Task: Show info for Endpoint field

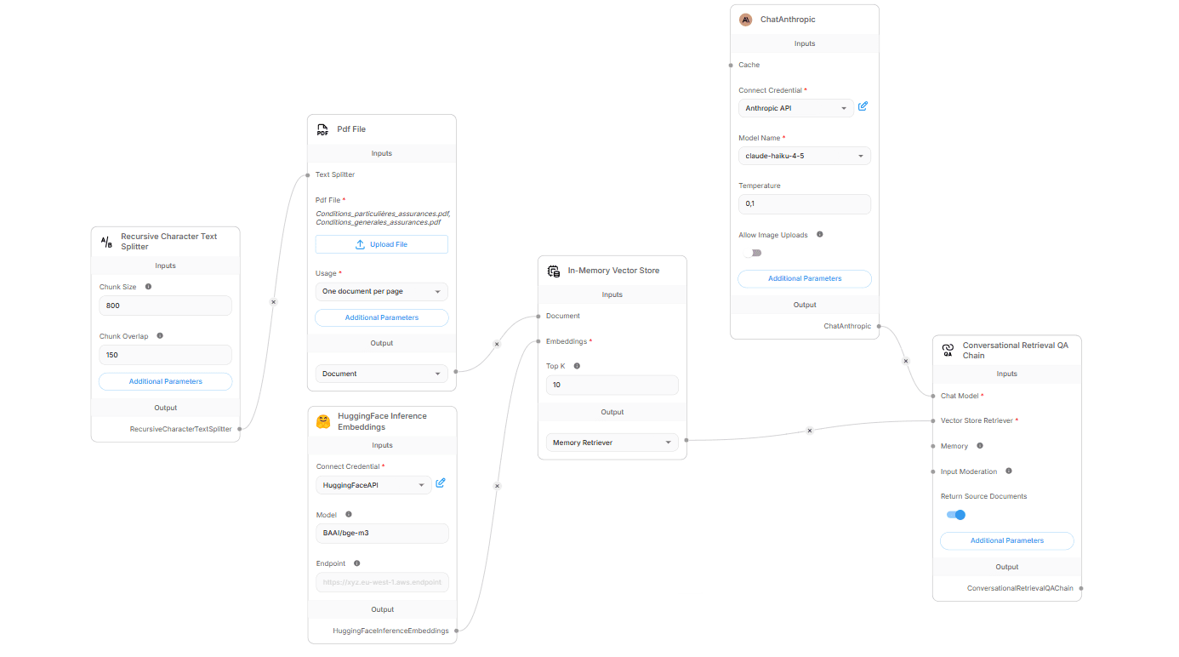Action: tap(356, 563)
